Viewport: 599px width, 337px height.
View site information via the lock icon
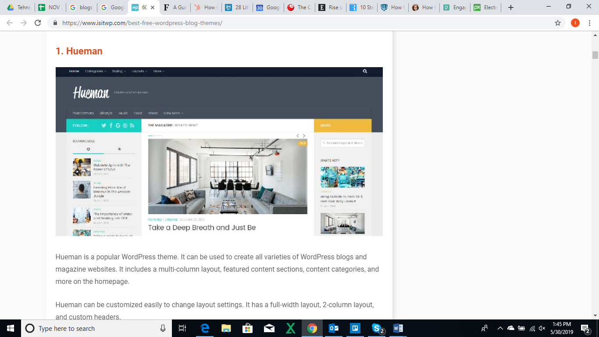(x=55, y=23)
